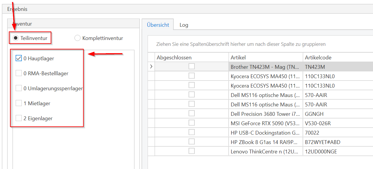Select the Teilinventur radio button
Viewport: 373px width, 169px height.
coord(16,38)
